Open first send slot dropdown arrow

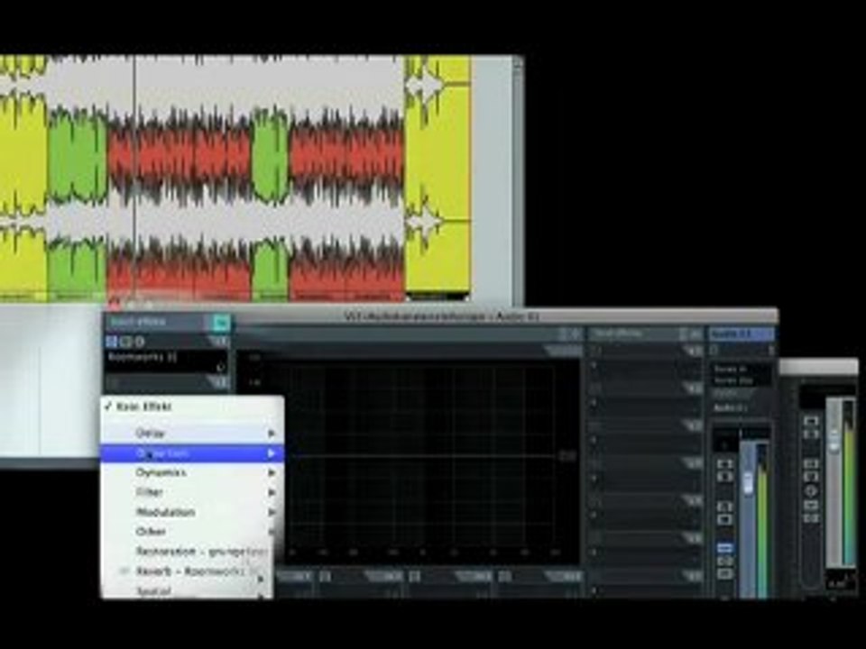click(x=692, y=351)
